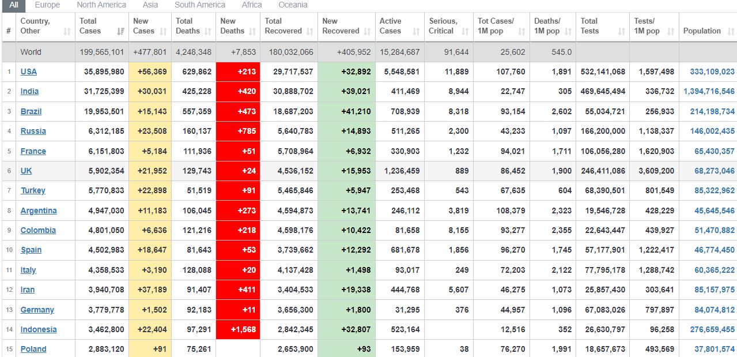
Task: Open the Brazil country link
Action: (x=31, y=111)
